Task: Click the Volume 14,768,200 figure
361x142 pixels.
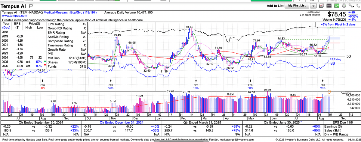Action: [334, 20]
